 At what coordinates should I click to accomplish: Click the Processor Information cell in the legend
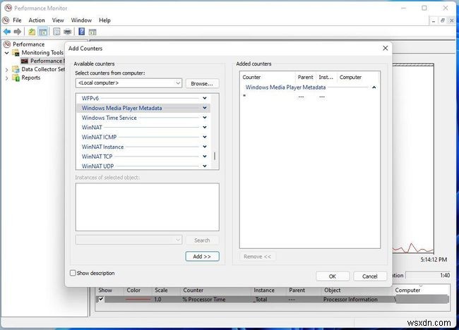[x=350, y=299]
